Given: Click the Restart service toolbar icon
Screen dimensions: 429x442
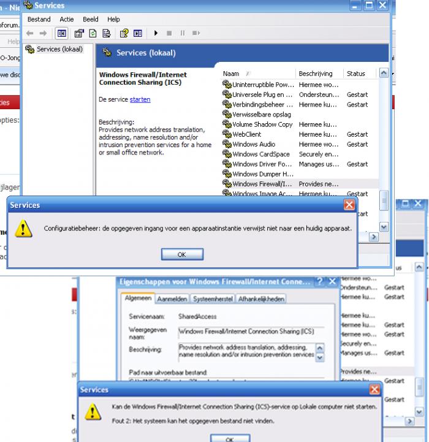Looking at the screenshot, I should 196,33.
